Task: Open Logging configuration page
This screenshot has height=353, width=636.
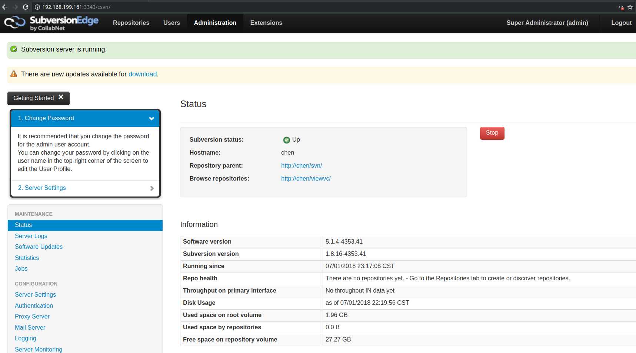Action: point(26,339)
